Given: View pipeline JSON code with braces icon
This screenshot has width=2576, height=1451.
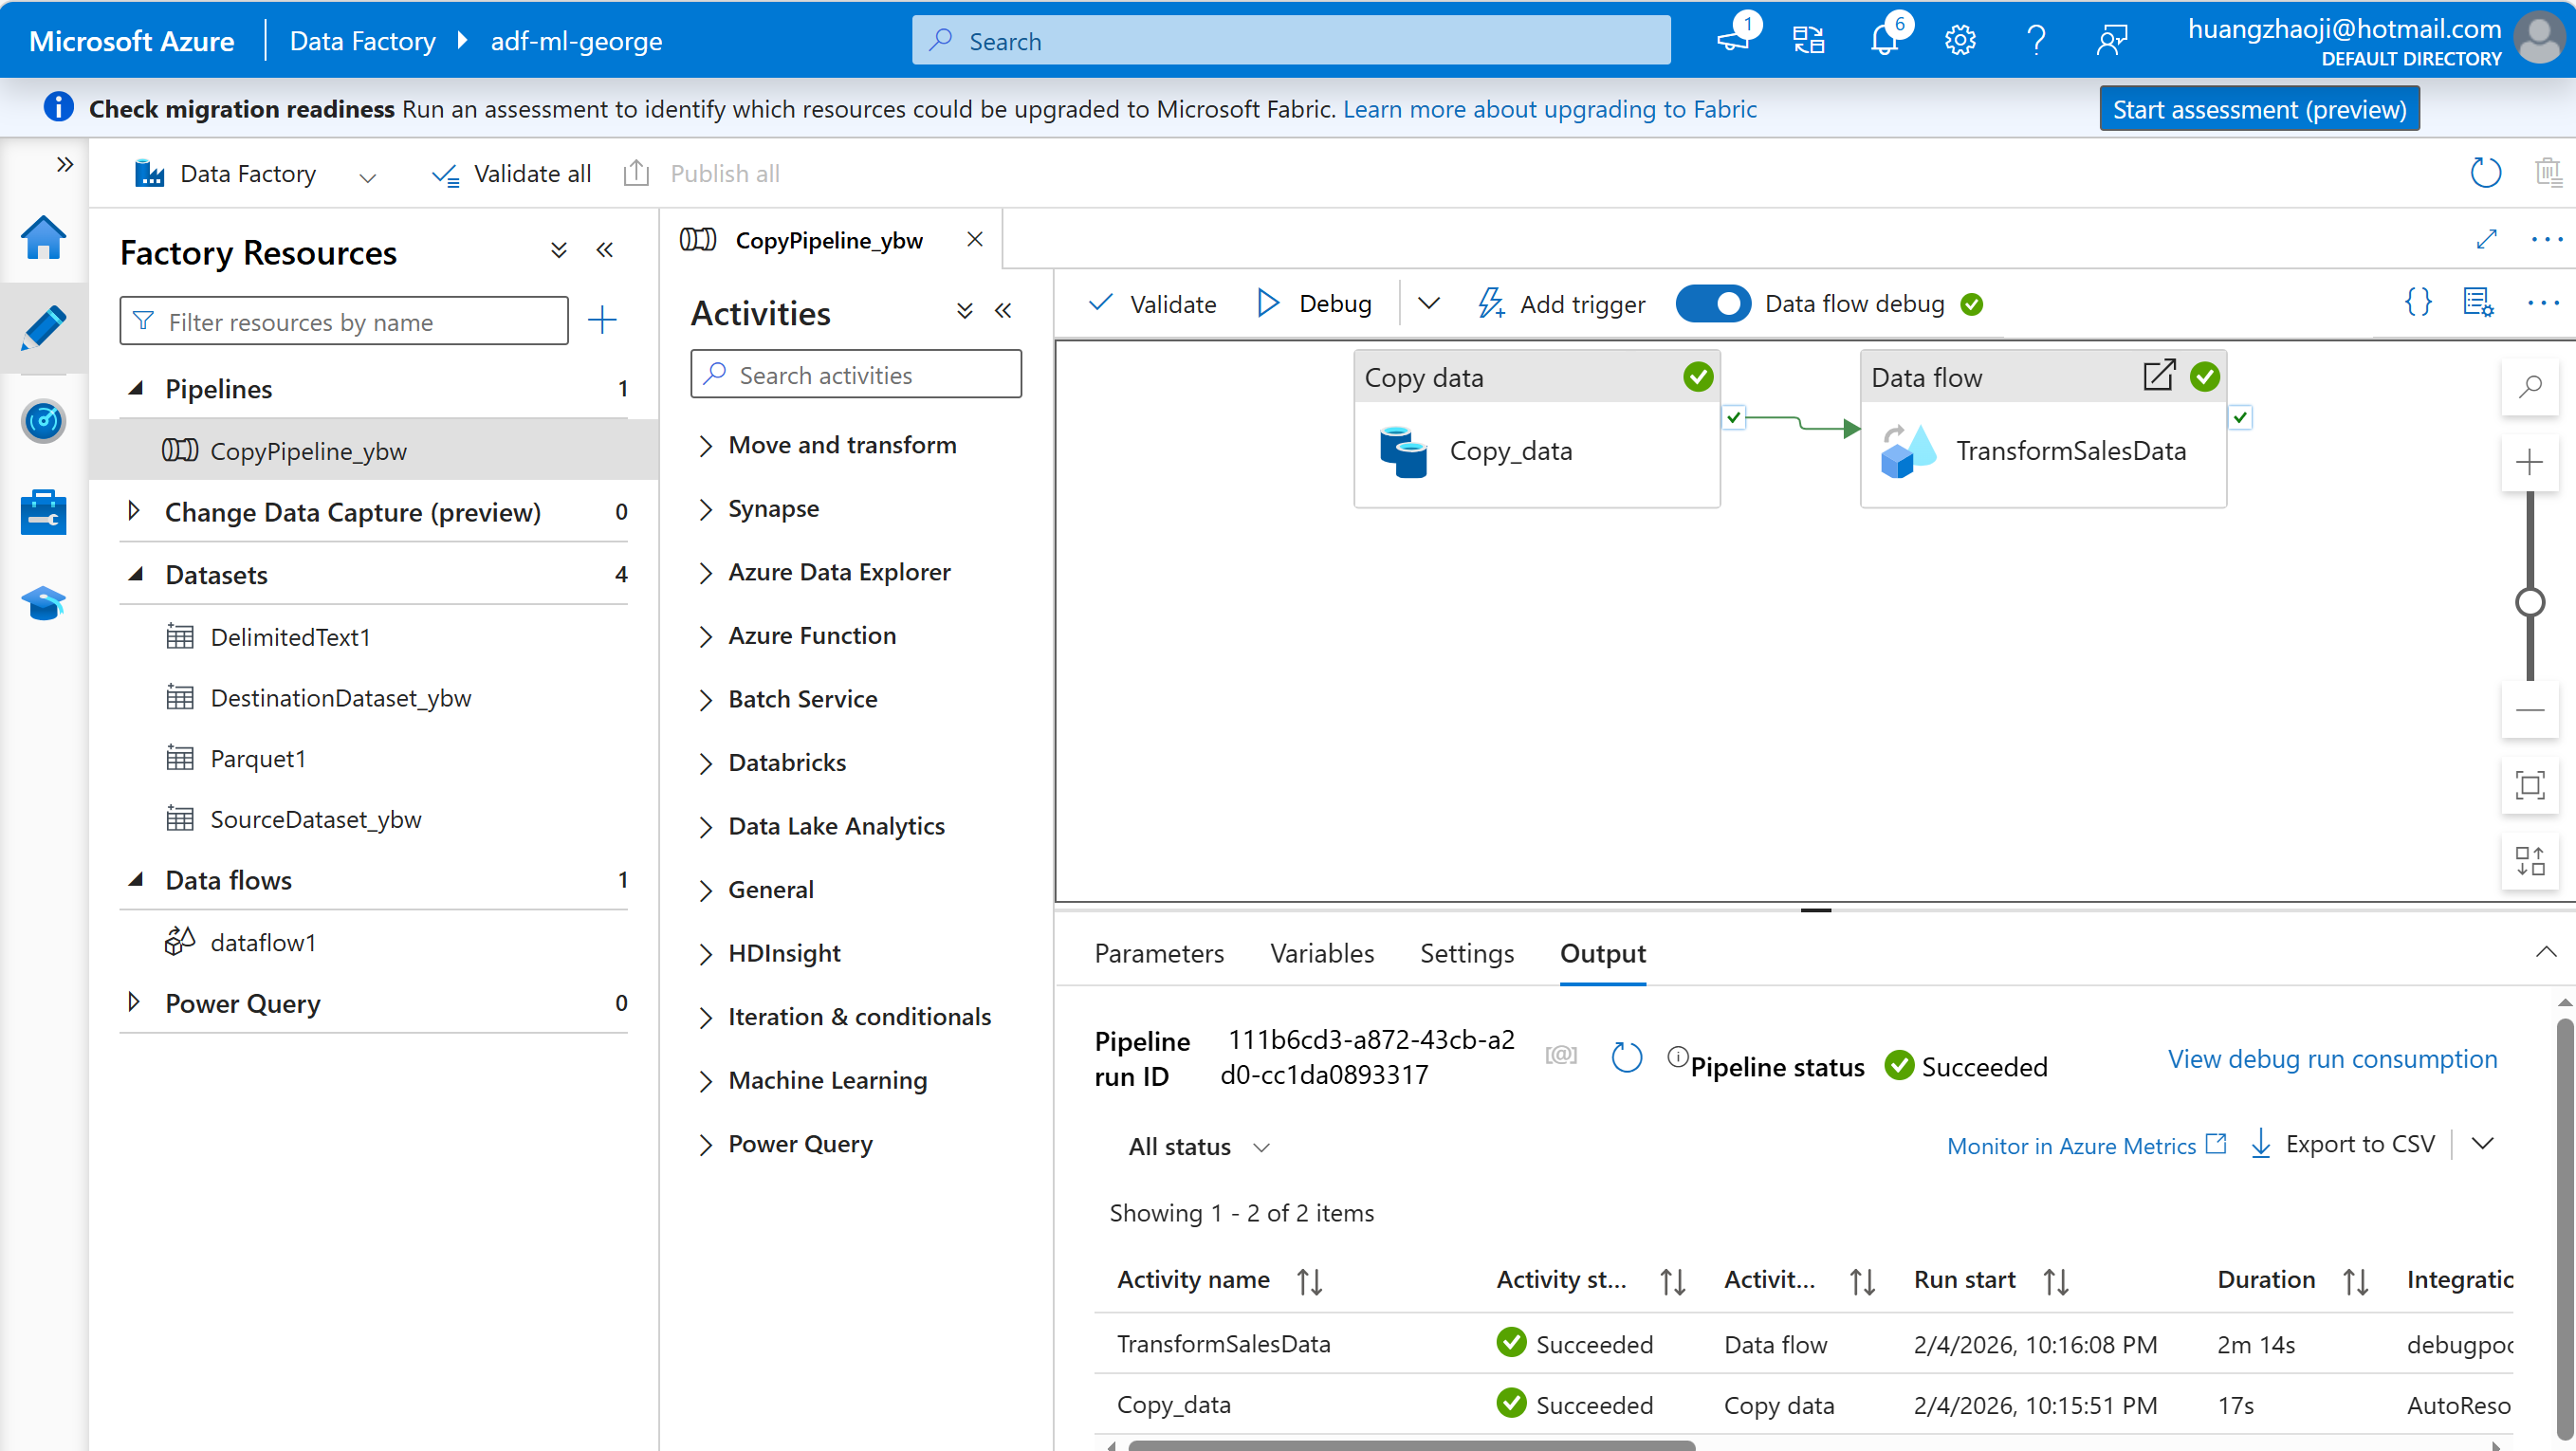Looking at the screenshot, I should point(2417,302).
